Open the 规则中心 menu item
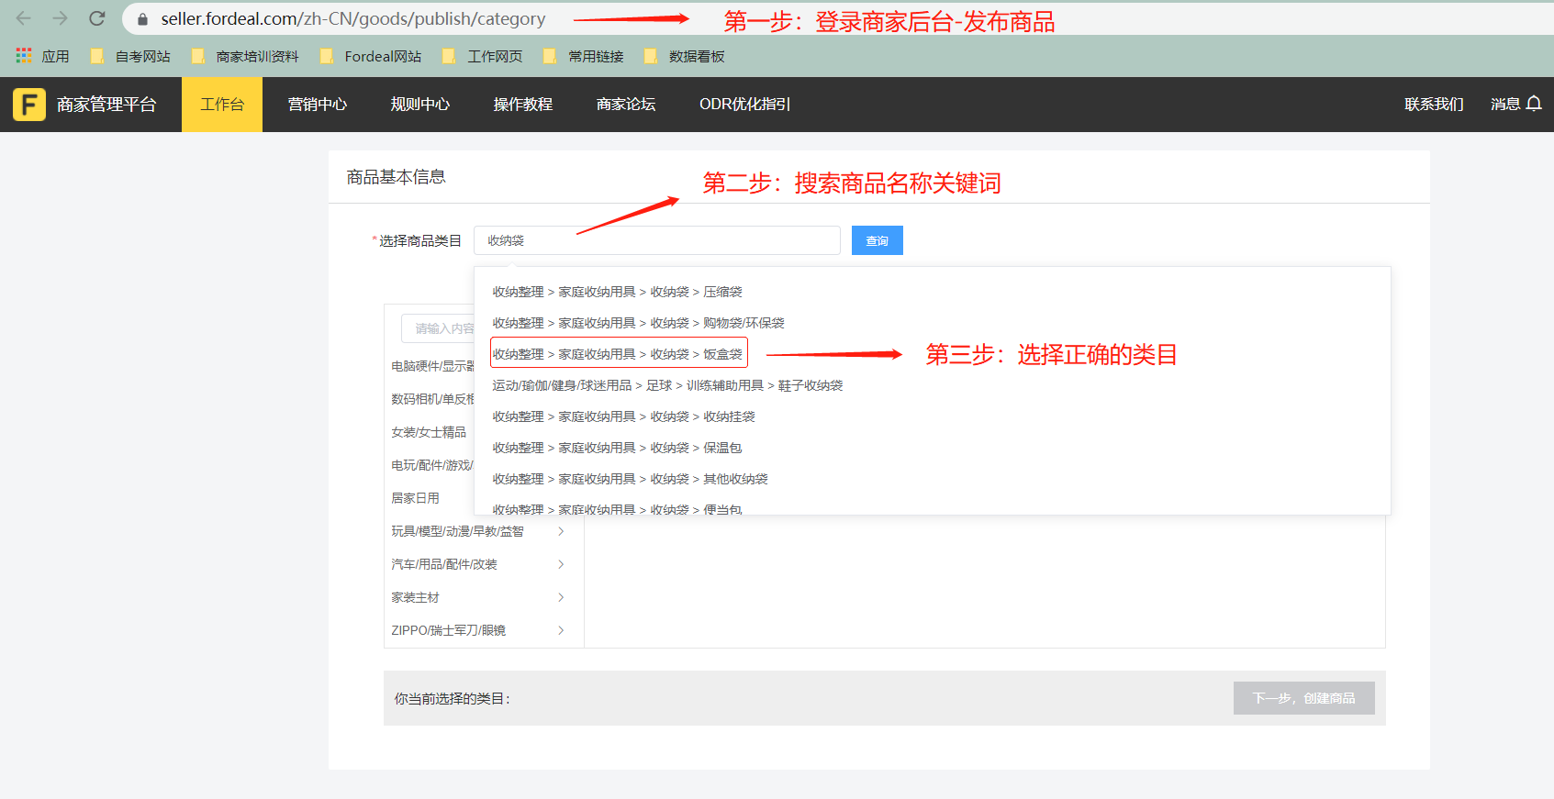 (420, 105)
